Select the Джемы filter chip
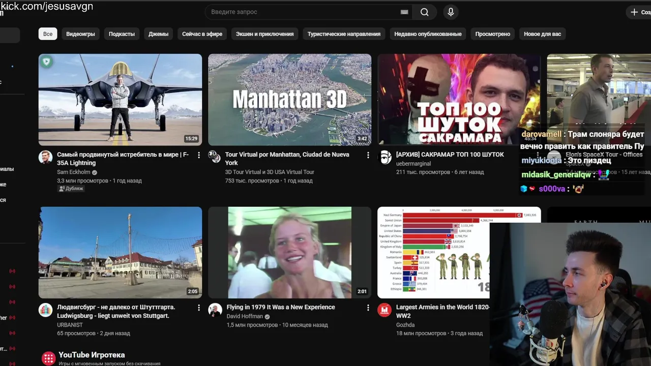The width and height of the screenshot is (651, 366). point(158,34)
